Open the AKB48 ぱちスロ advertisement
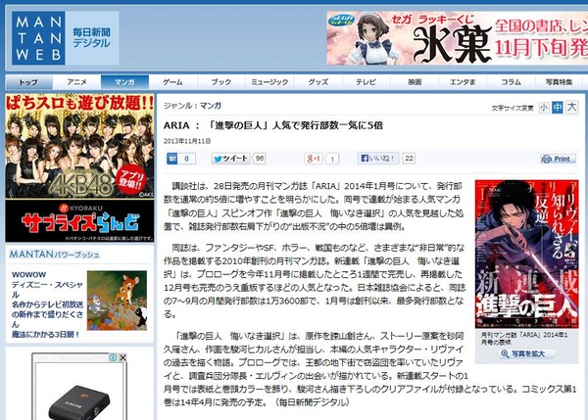The width and height of the screenshot is (588, 420). (80, 146)
